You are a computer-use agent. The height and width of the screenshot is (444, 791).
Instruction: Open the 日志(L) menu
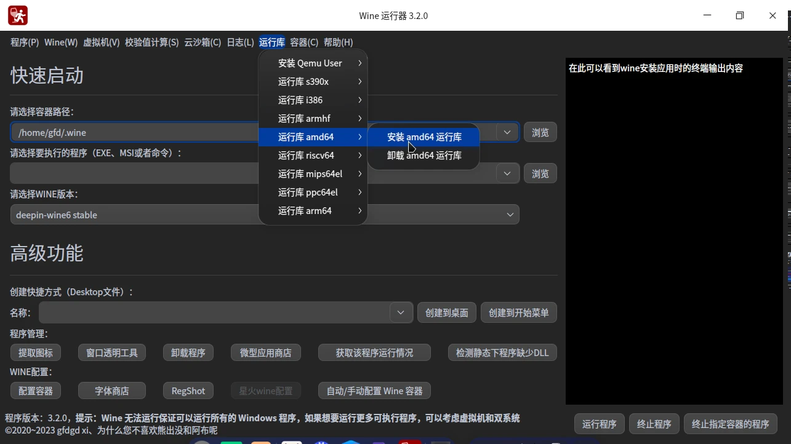tap(240, 42)
